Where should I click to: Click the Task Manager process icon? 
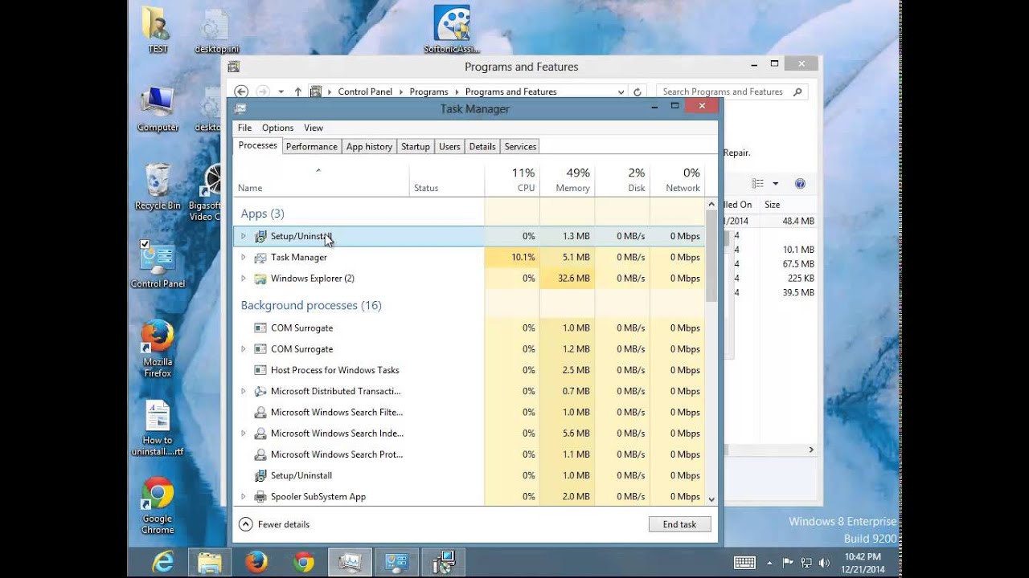click(260, 258)
